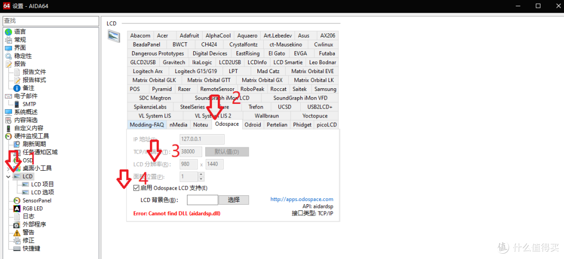
Task: Select the Logitech G15/G19 tab
Action: pyautogui.click(x=196, y=71)
